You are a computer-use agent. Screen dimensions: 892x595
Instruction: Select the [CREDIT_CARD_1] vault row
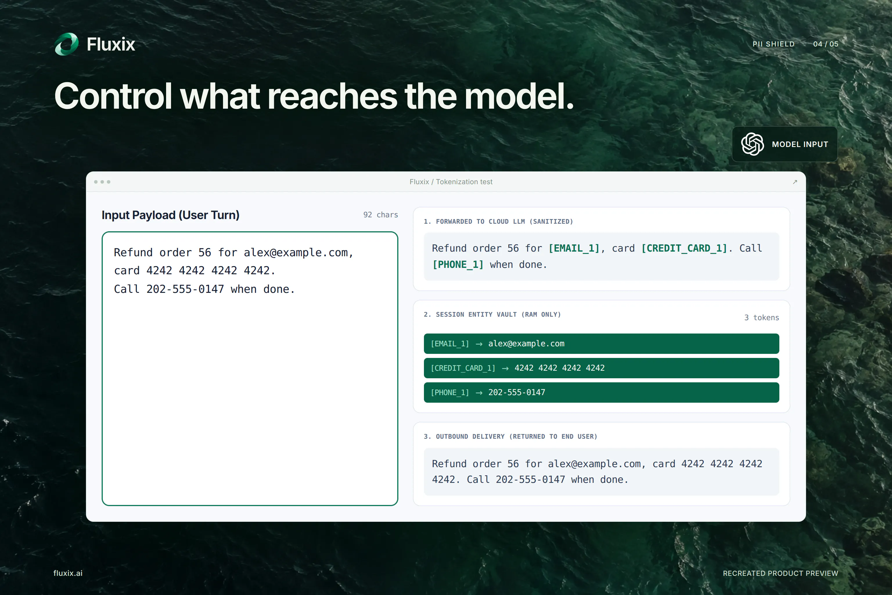tap(601, 368)
